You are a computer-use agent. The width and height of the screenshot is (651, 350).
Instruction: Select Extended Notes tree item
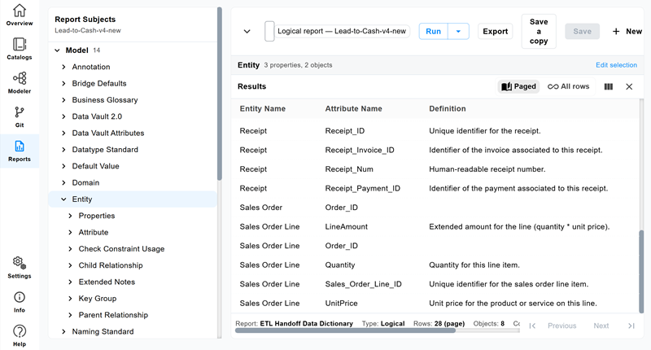tap(107, 282)
